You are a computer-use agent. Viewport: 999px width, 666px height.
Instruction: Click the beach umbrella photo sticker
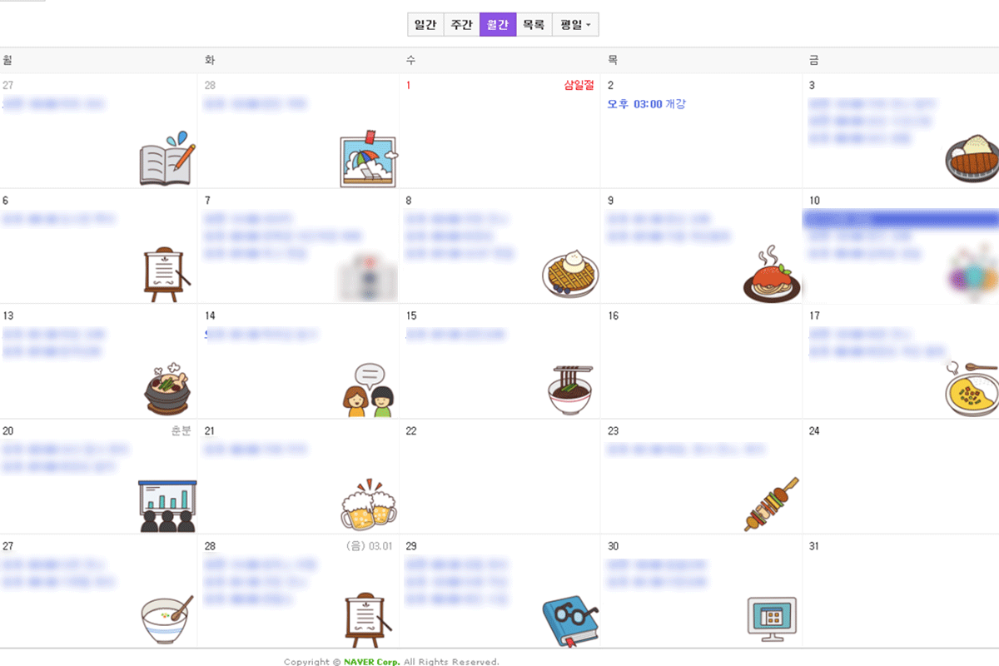(369, 159)
